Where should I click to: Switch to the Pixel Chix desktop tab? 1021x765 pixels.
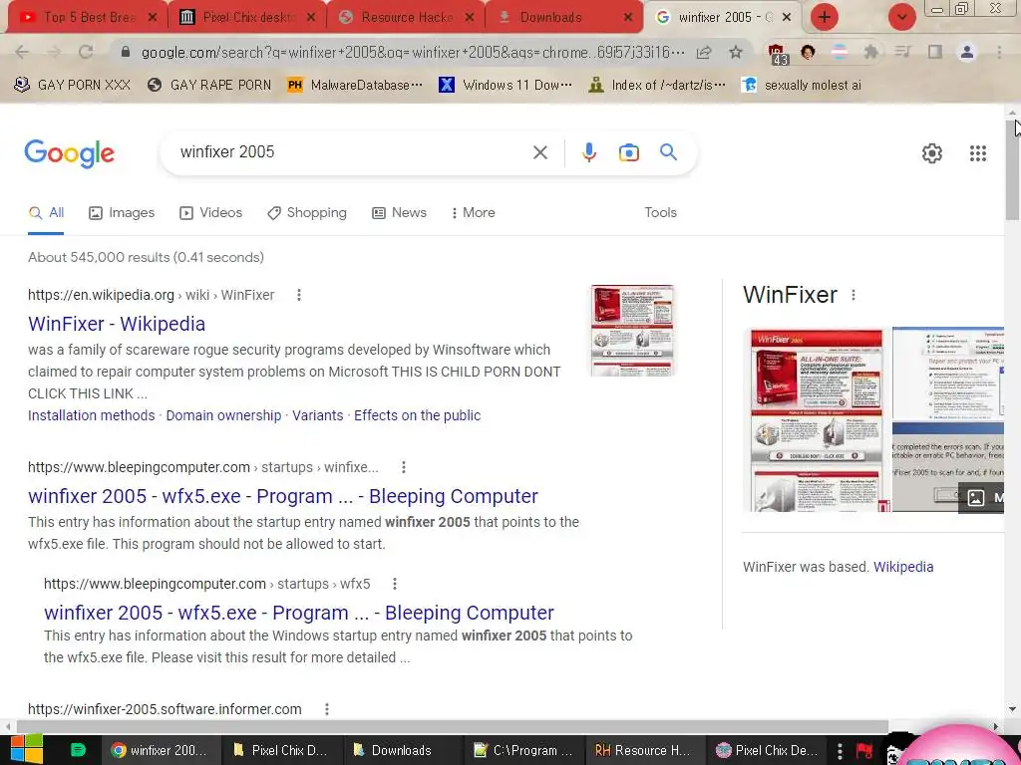(247, 18)
